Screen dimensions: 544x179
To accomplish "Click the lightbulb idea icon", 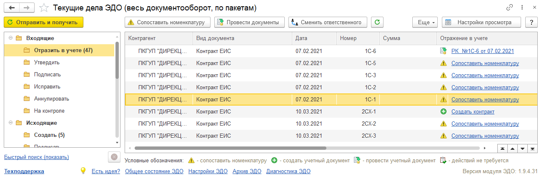I will (83, 171).
